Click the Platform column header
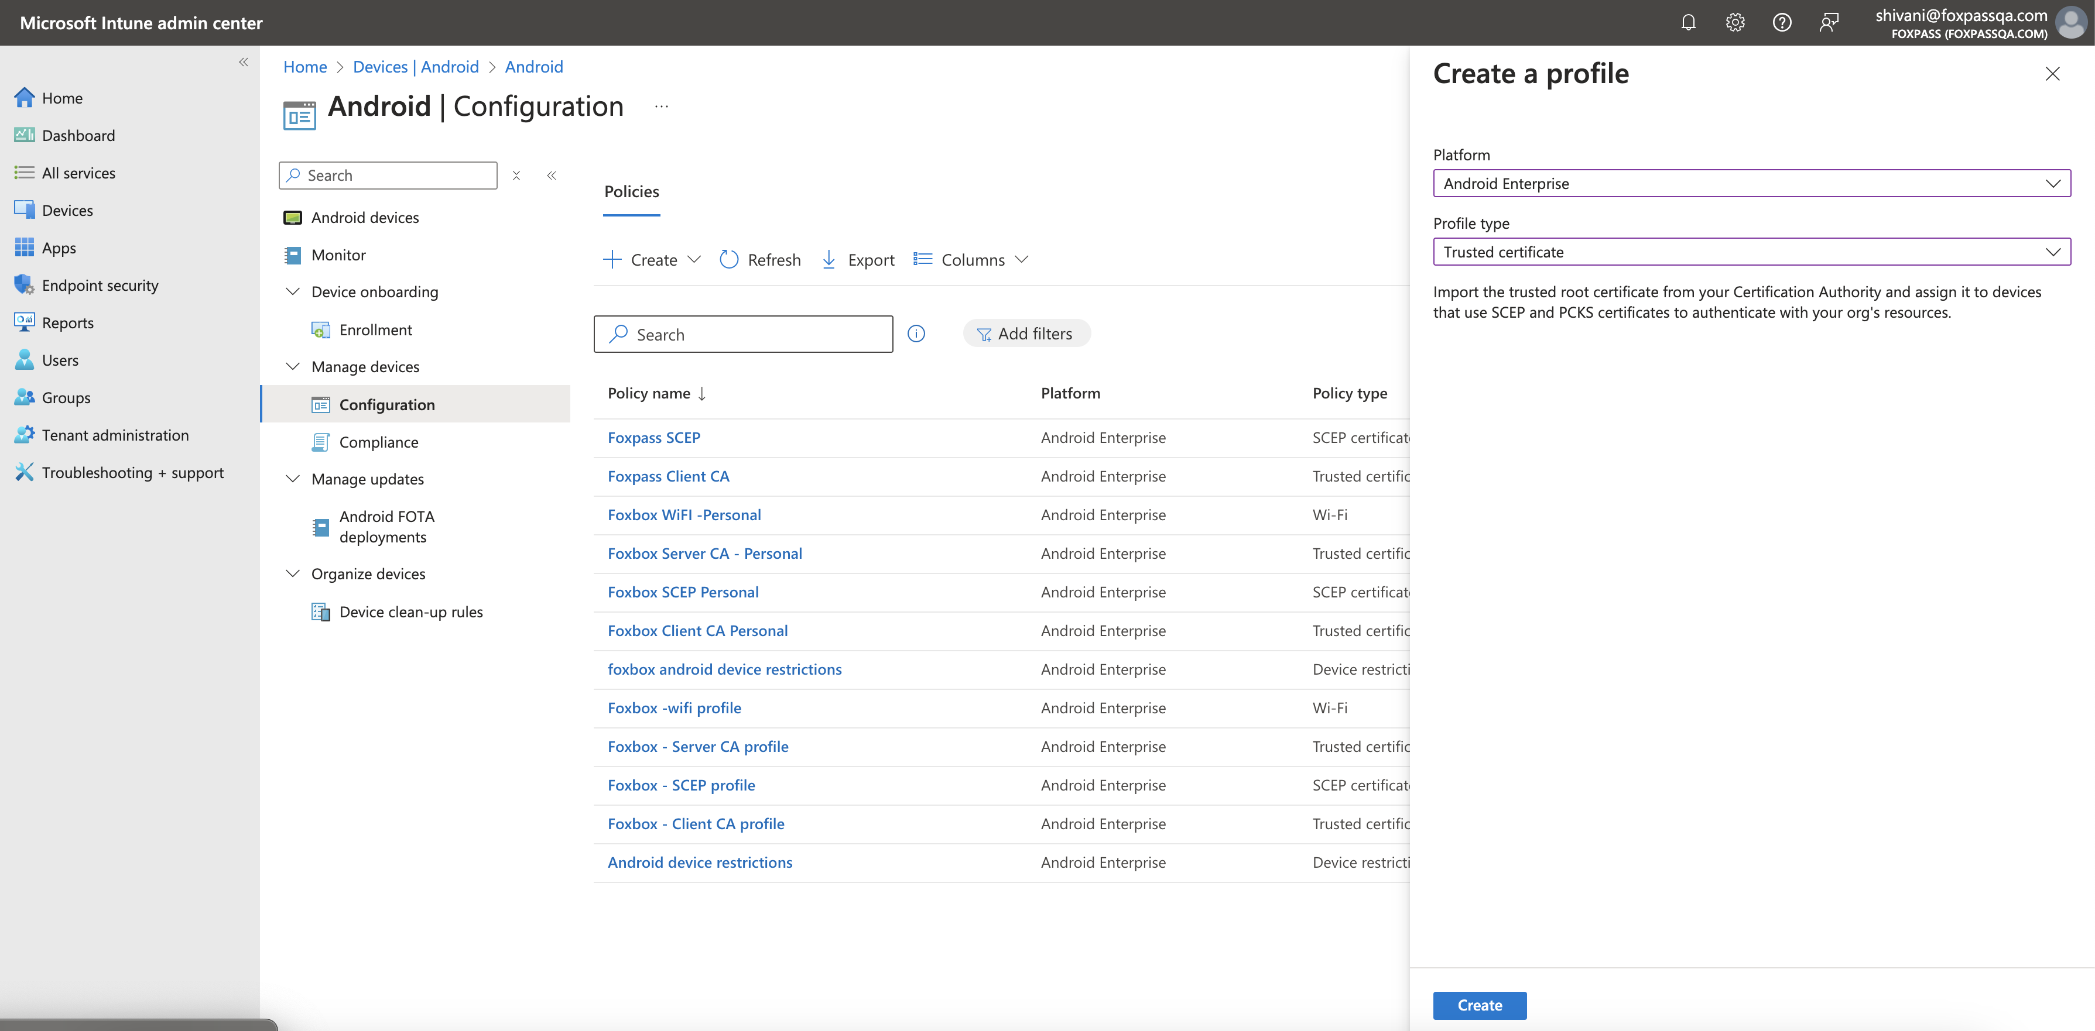The width and height of the screenshot is (2095, 1031). tap(1070, 393)
